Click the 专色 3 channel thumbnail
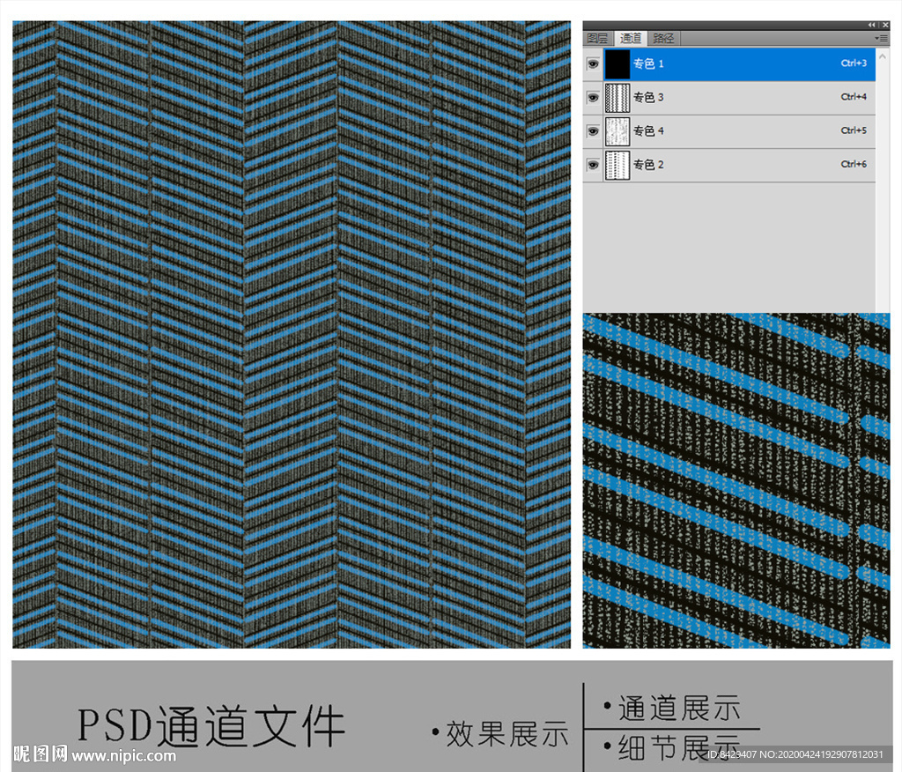902x772 pixels. (x=617, y=97)
